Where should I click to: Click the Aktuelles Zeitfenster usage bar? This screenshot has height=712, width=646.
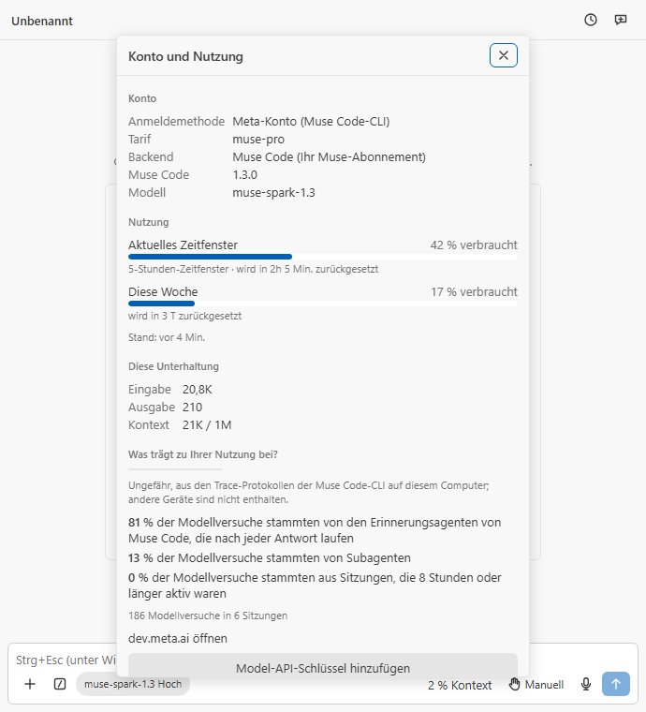[323, 257]
